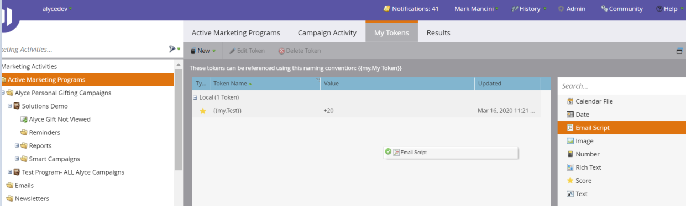Pick the Image token type icon
Screen dimensions: 686x206
click(x=570, y=141)
